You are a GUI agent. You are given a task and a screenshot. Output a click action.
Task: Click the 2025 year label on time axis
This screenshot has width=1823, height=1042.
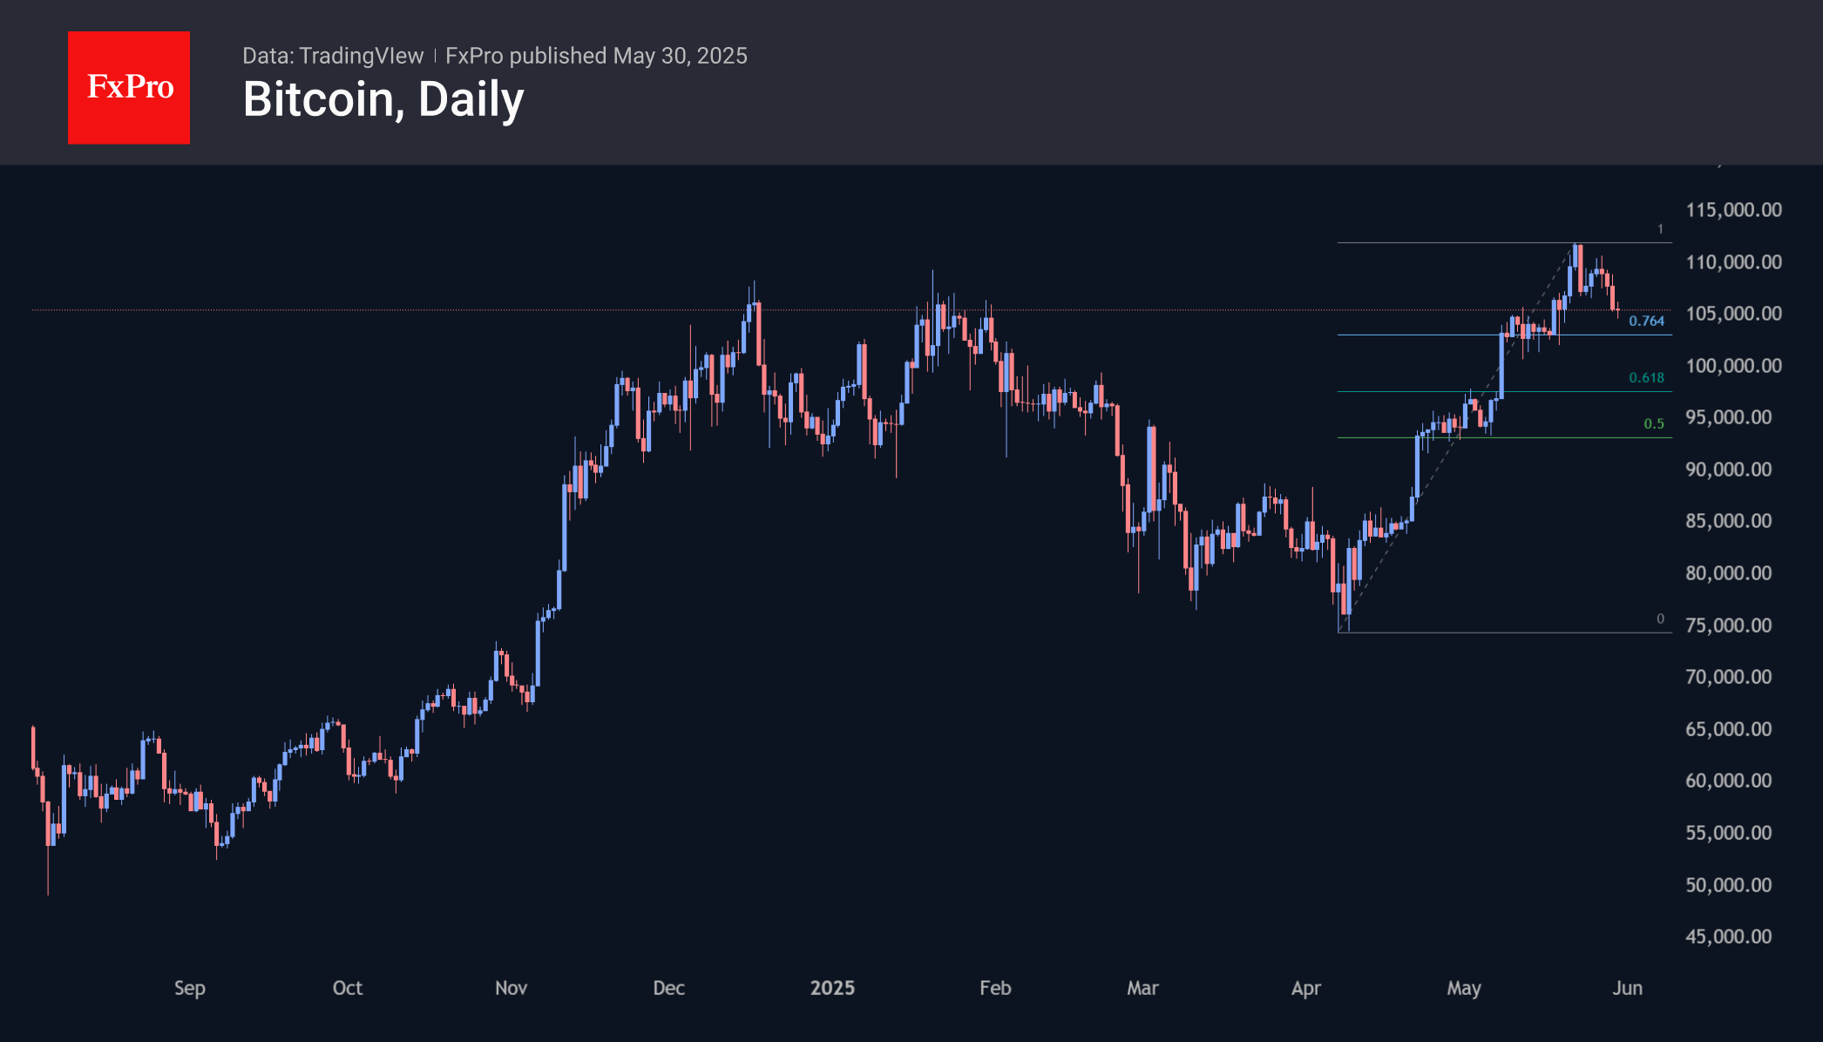pos(832,988)
